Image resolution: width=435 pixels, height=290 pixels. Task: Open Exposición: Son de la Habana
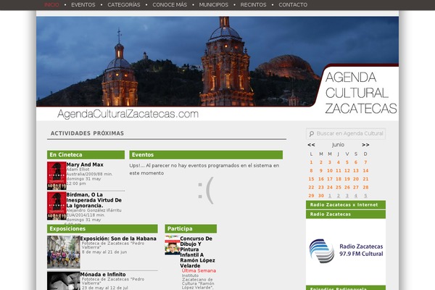point(118,239)
